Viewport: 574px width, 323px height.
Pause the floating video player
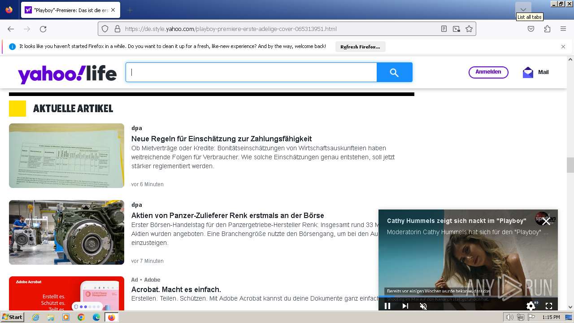[387, 306]
